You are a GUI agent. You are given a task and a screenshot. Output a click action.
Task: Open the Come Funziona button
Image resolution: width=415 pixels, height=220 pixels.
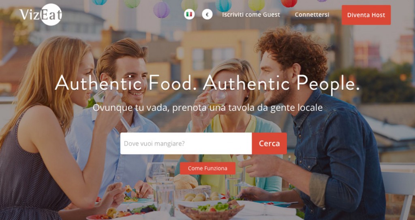[x=207, y=168]
